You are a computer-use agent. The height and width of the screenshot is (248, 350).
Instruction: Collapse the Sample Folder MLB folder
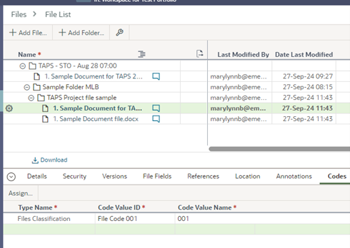(27, 87)
